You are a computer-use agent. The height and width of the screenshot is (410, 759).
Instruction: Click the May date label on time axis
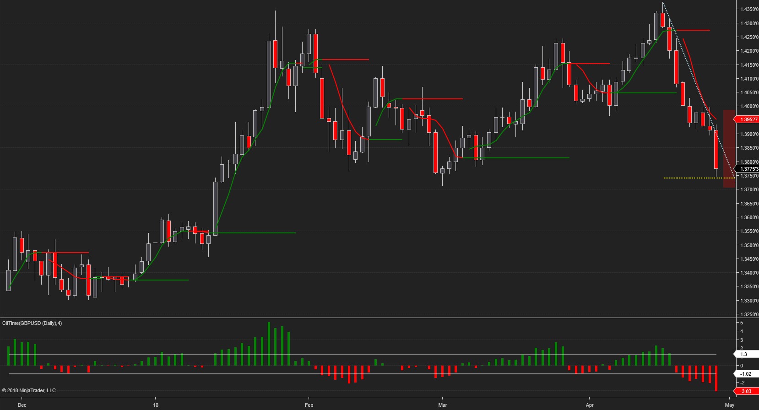click(x=730, y=405)
